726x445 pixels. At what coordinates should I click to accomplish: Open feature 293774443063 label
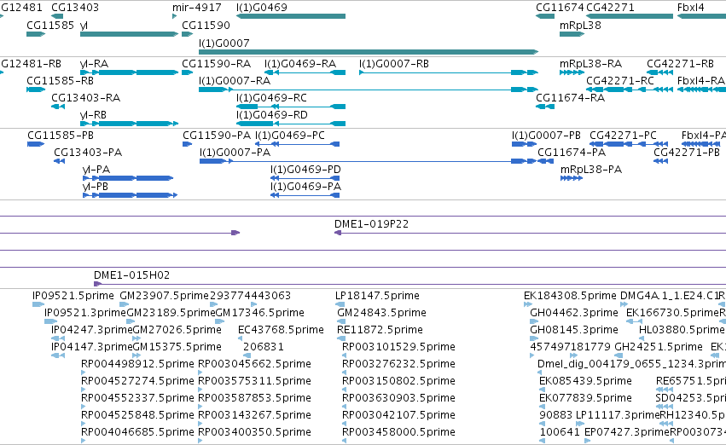[x=251, y=296]
